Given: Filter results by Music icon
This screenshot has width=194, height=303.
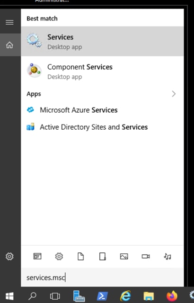Looking at the screenshot, I should 168,257.
